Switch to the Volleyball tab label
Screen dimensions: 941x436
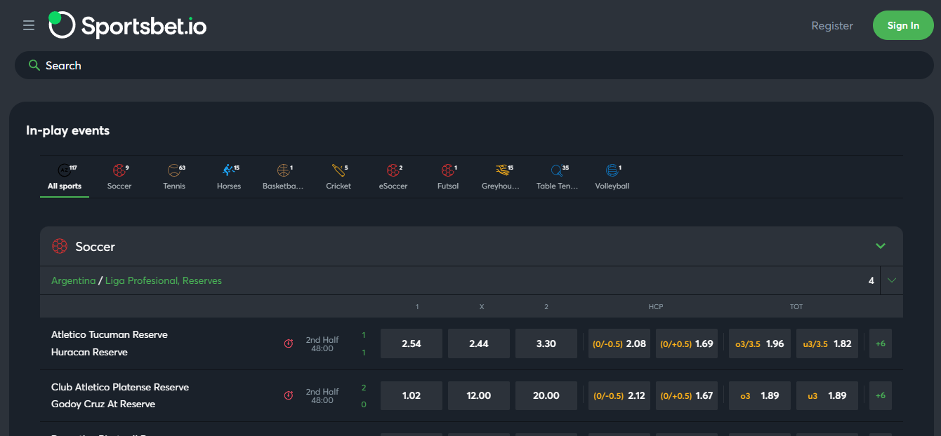pos(612,186)
